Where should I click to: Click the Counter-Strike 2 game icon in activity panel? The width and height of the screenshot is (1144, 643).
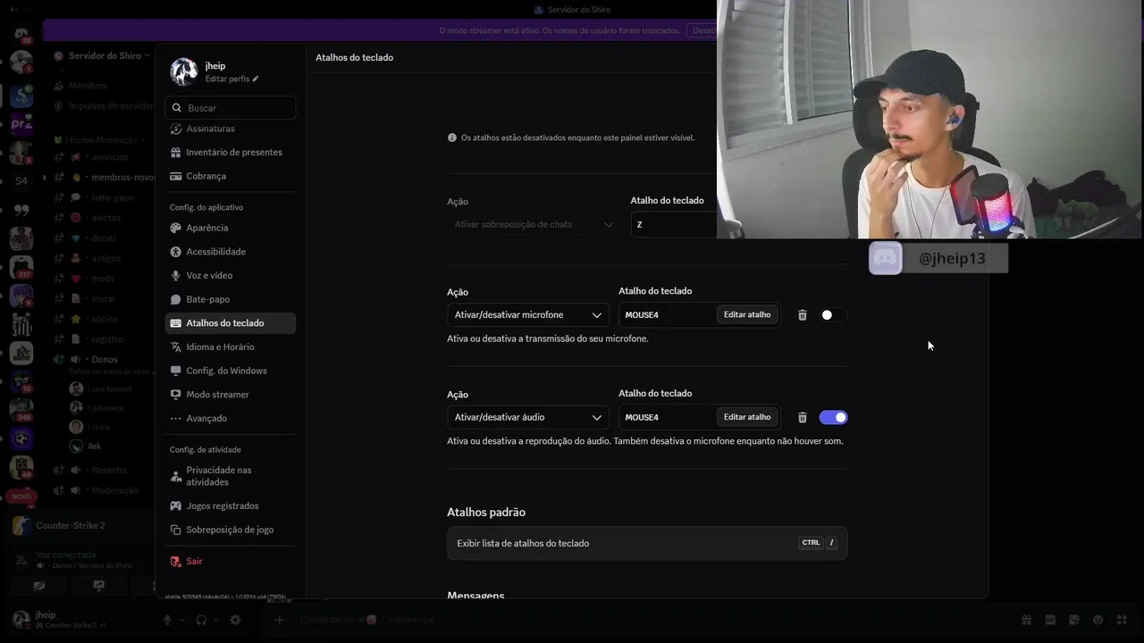21,525
